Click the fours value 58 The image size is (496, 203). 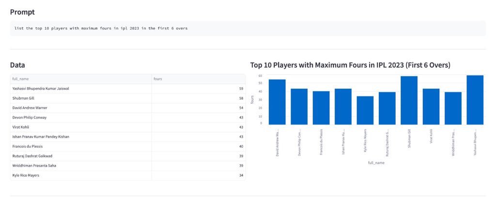[241, 98]
